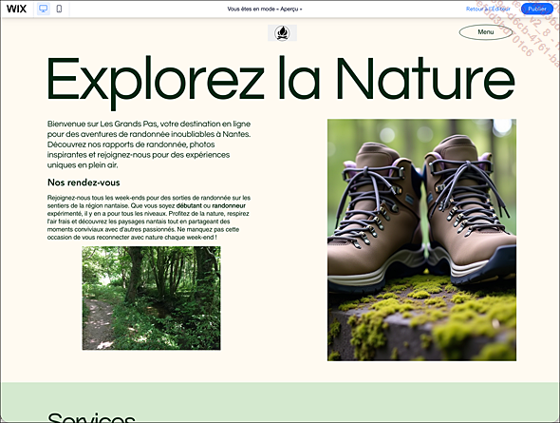Click the bold word débutant
560x423 pixels.
(x=189, y=205)
